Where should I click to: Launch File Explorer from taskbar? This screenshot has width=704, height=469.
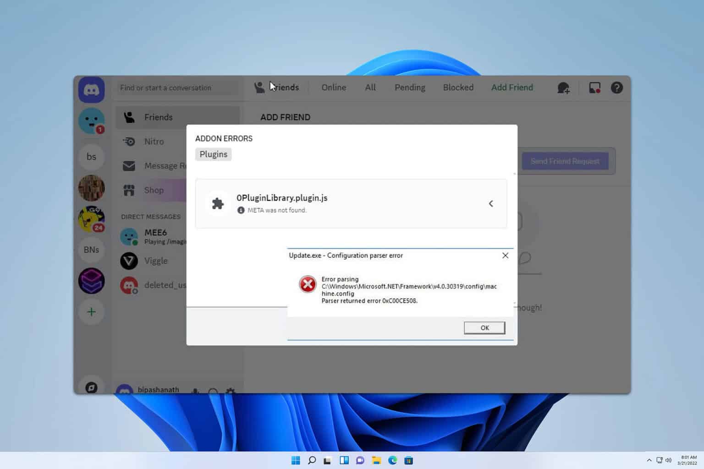376,460
